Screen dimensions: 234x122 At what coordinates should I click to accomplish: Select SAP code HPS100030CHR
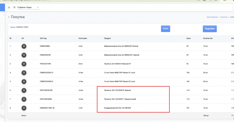pos(46,90)
